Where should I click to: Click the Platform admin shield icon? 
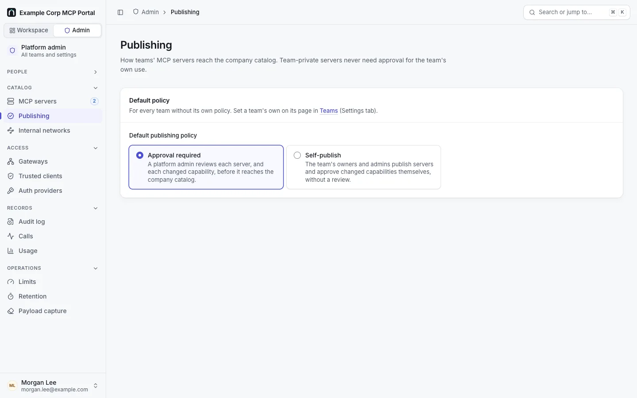[x=12, y=50]
